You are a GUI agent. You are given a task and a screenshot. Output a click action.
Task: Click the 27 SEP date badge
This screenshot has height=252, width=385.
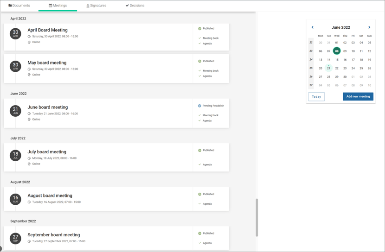(15, 238)
